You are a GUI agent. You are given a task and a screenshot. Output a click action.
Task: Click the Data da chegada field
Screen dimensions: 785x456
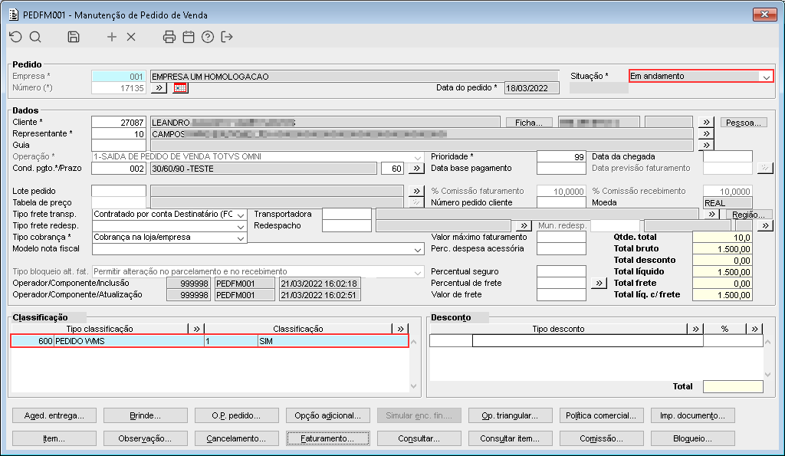(728, 156)
